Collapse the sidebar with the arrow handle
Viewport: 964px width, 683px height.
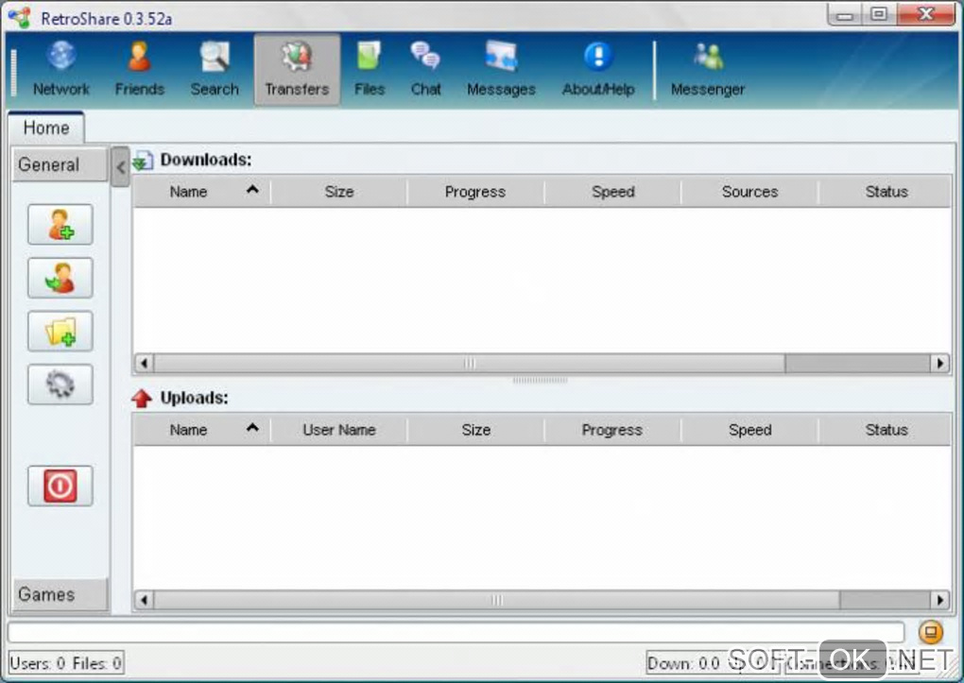point(121,166)
